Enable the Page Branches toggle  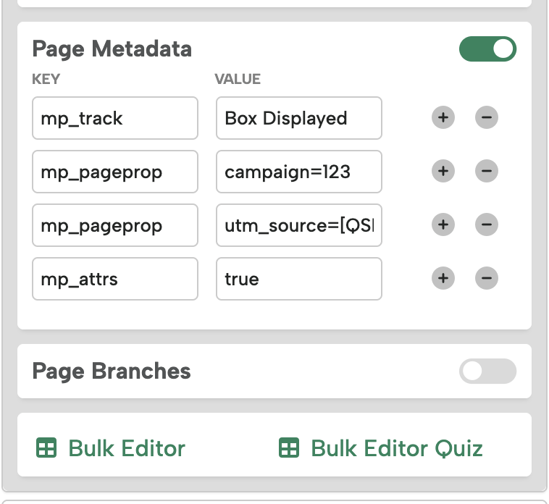(x=487, y=371)
